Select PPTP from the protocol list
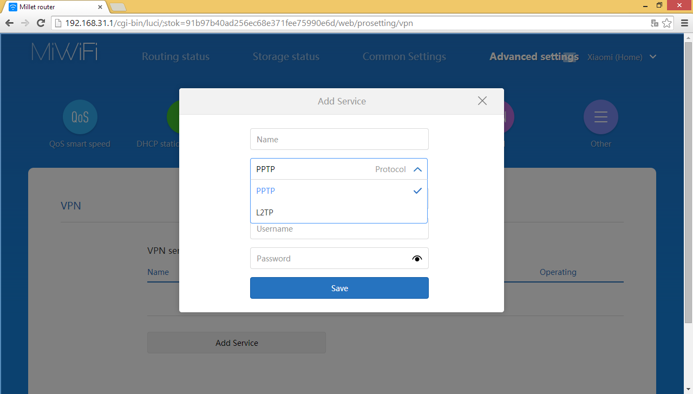Screen dimensions: 693x394 pyautogui.click(x=339, y=191)
